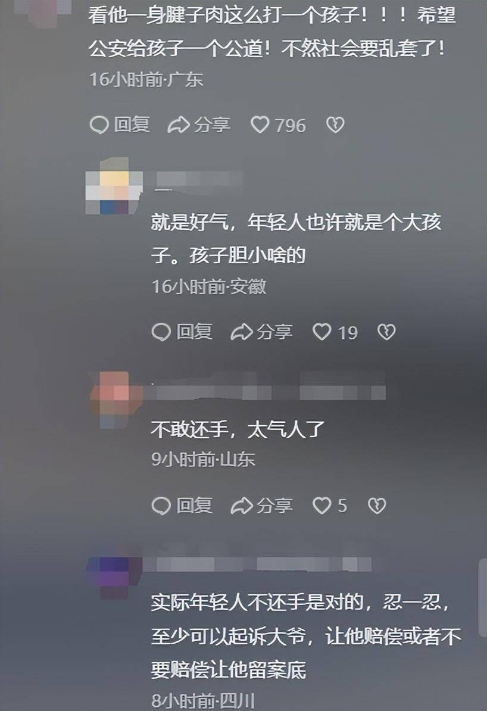Image resolution: width=487 pixels, height=711 pixels.
Task: Dislike the Shandong comment
Action: point(377,506)
